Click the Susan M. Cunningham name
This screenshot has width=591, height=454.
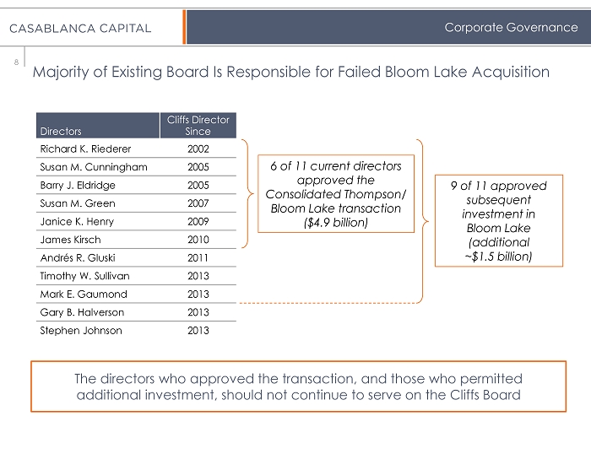click(x=94, y=167)
